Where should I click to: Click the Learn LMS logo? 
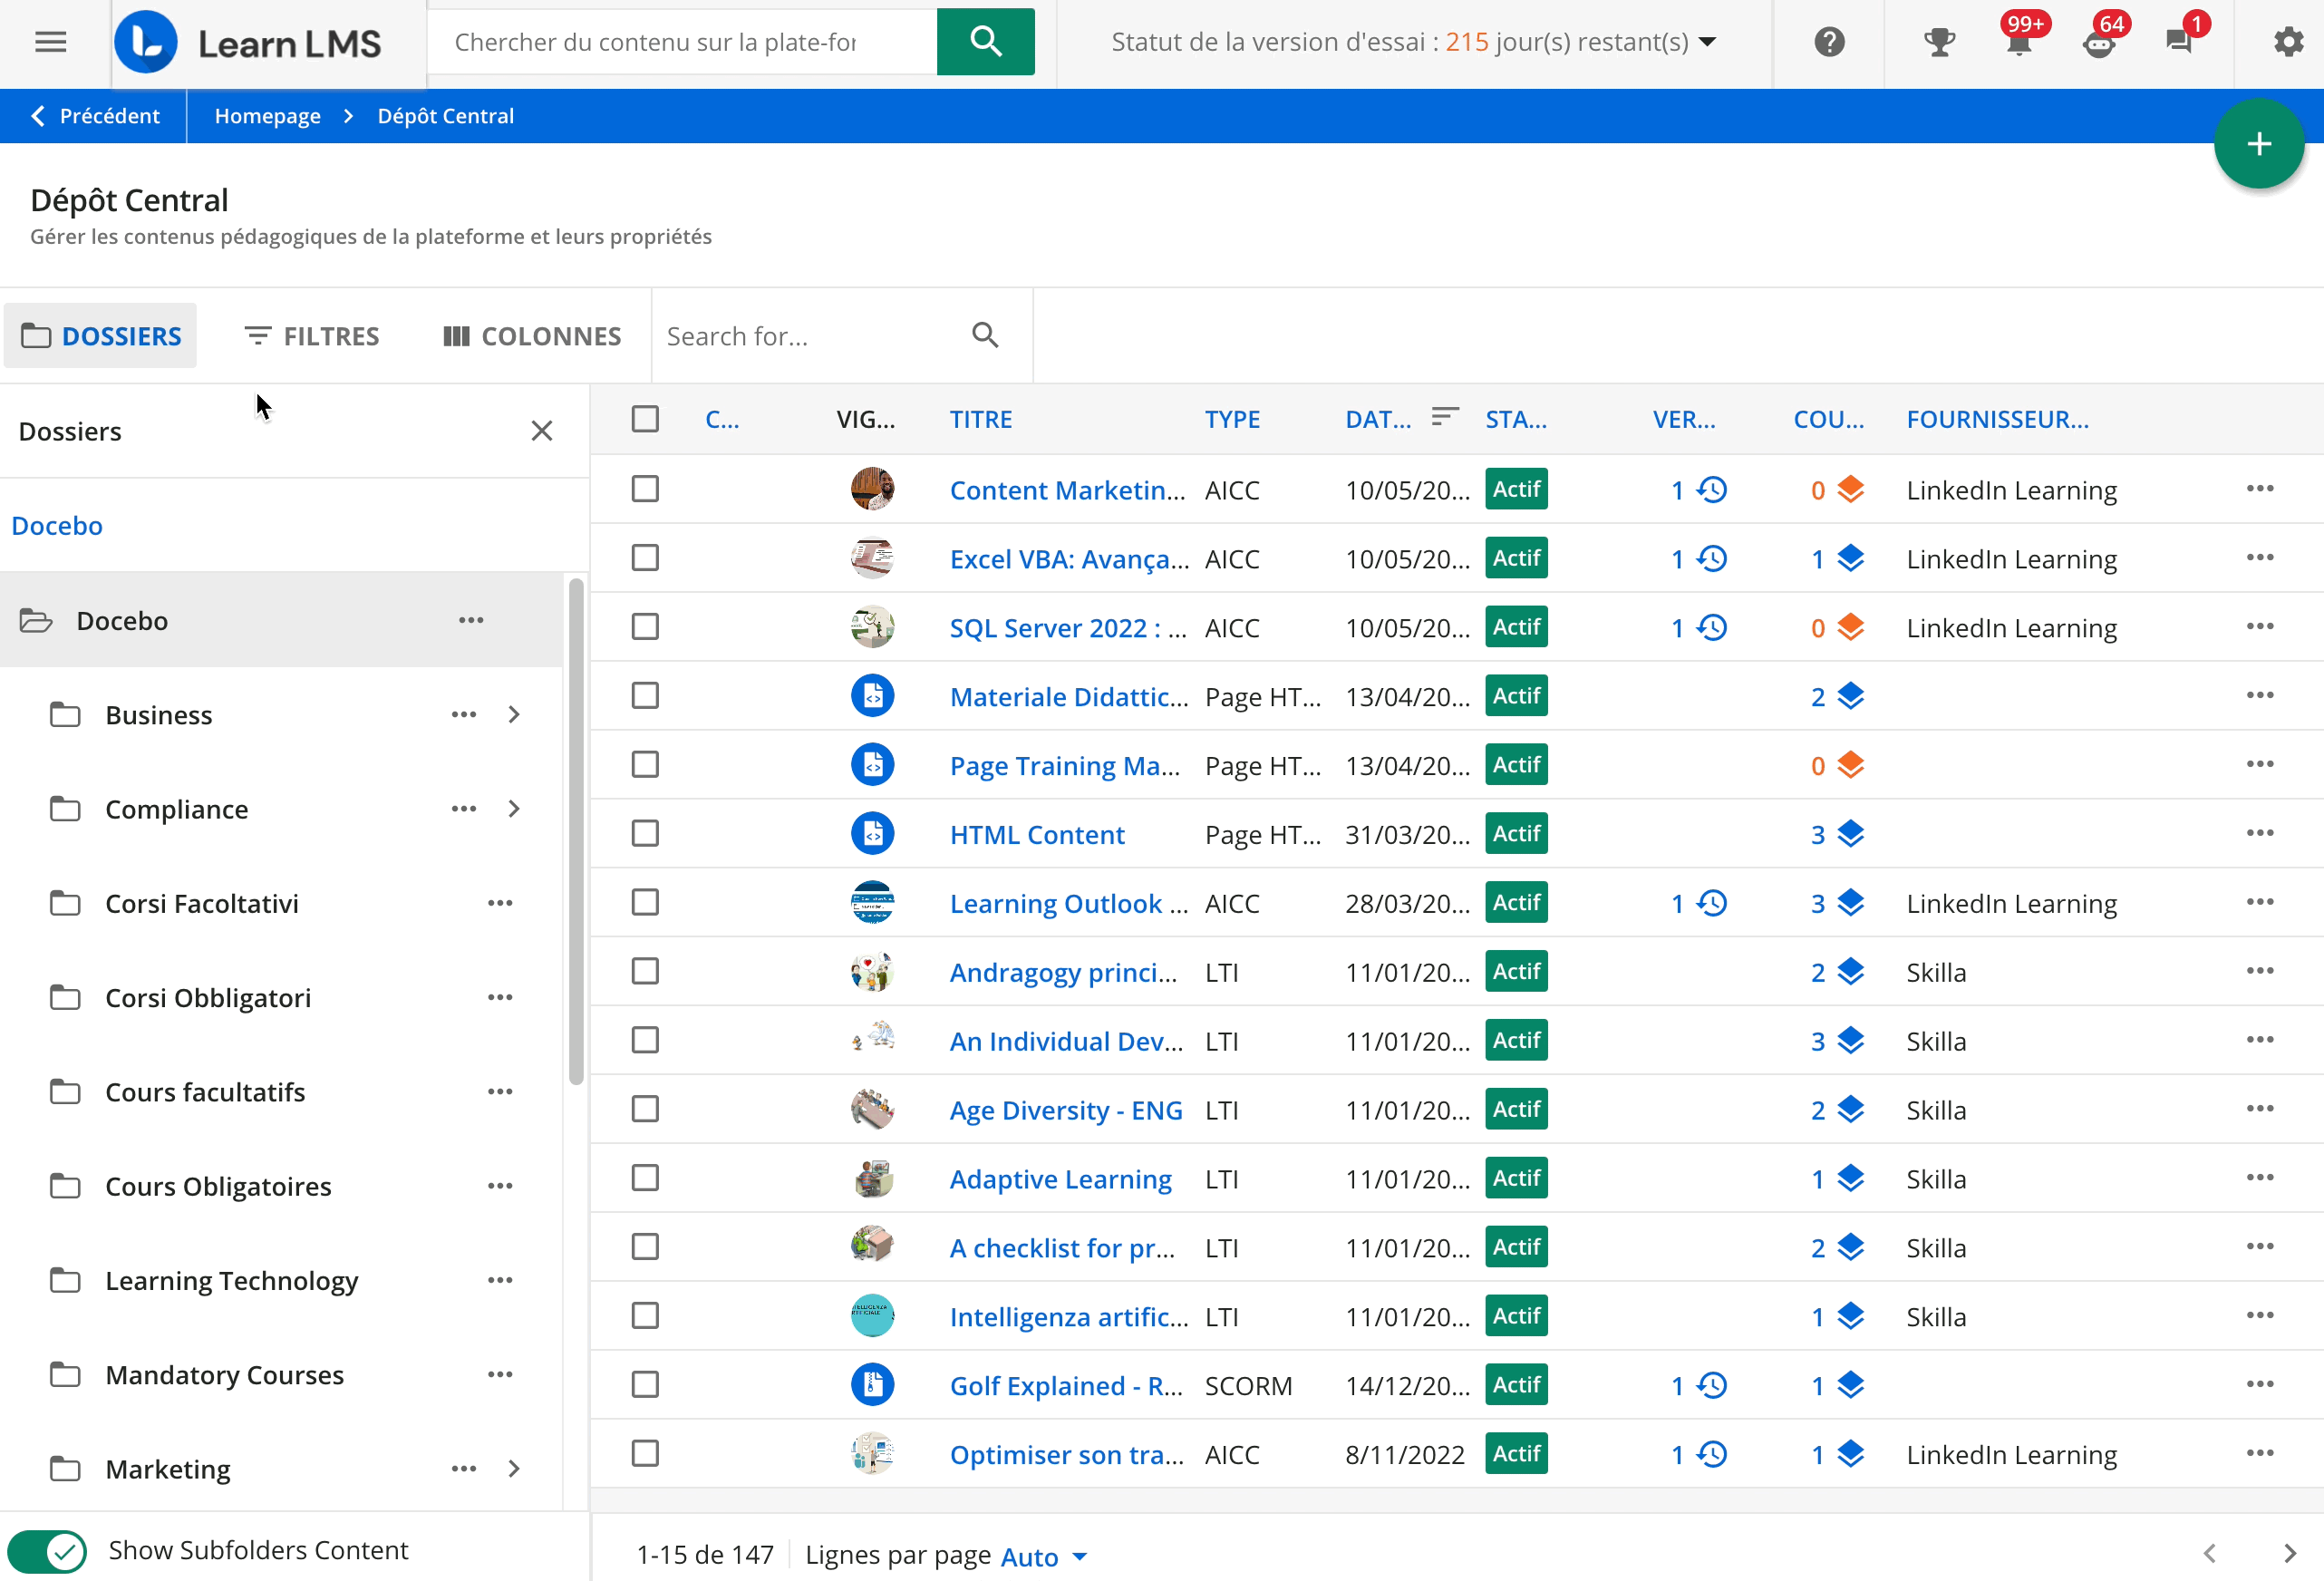click(248, 43)
